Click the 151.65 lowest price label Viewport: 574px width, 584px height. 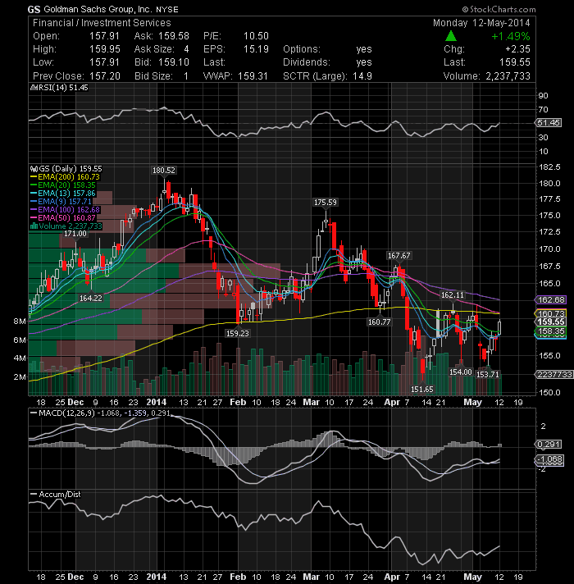click(421, 390)
